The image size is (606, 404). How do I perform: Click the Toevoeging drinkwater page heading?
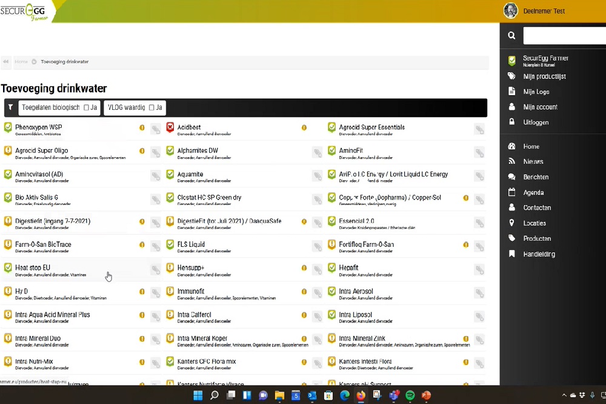click(x=54, y=88)
